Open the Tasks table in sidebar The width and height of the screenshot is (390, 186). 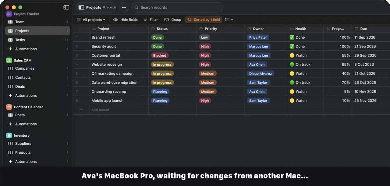(x=38, y=40)
